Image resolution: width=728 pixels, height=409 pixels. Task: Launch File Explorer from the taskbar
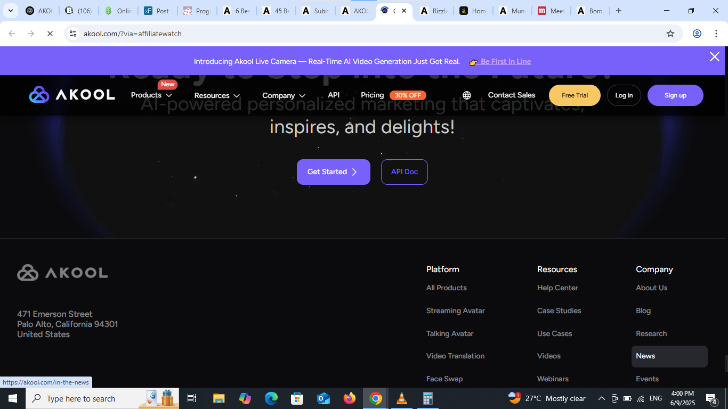point(219,398)
